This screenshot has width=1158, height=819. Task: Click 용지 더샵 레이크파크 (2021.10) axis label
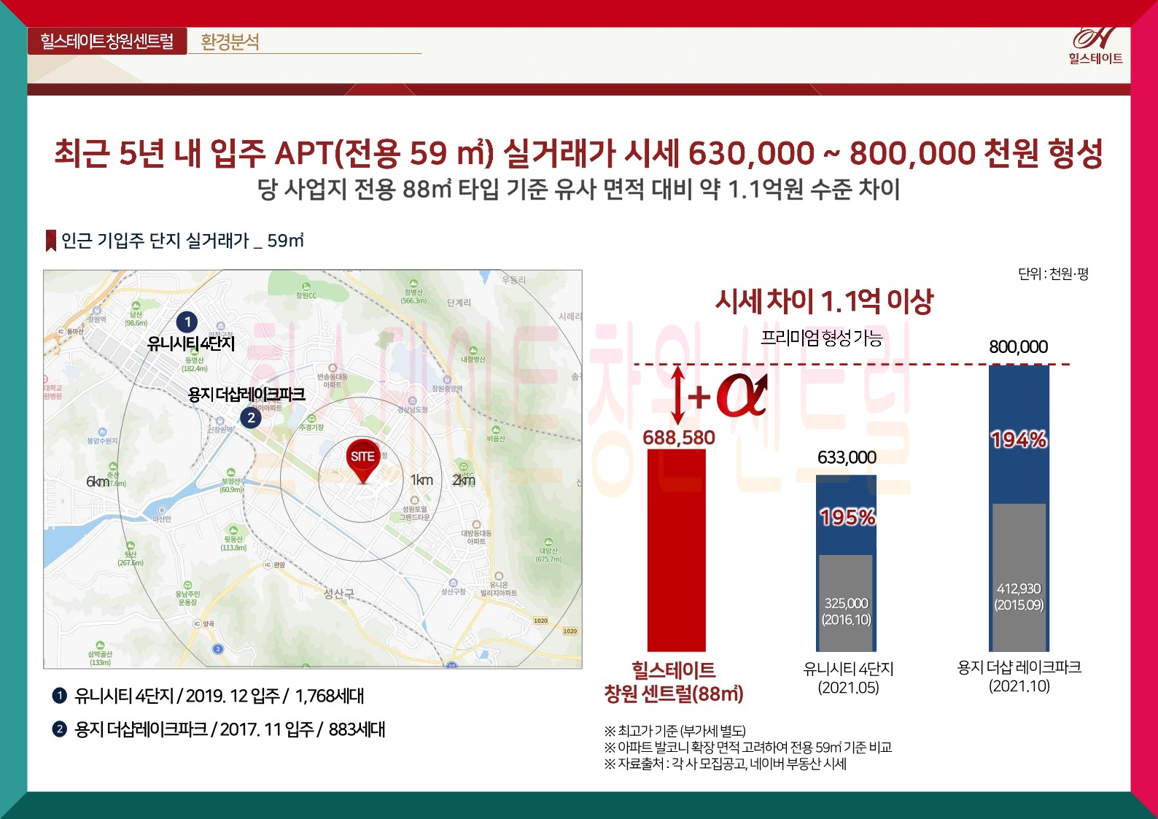(x=1019, y=677)
